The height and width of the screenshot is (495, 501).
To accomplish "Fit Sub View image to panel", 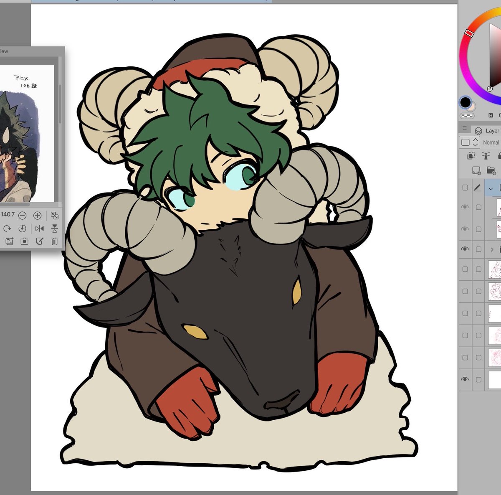I will click(54, 216).
